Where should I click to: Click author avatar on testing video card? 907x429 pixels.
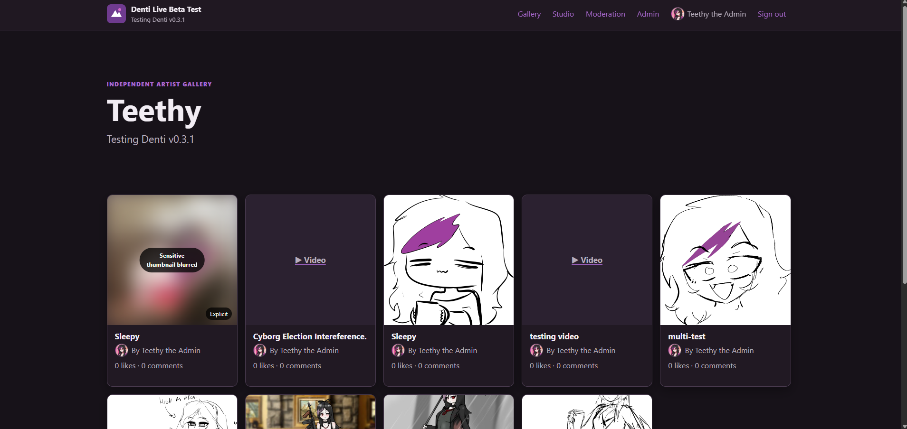(536, 350)
